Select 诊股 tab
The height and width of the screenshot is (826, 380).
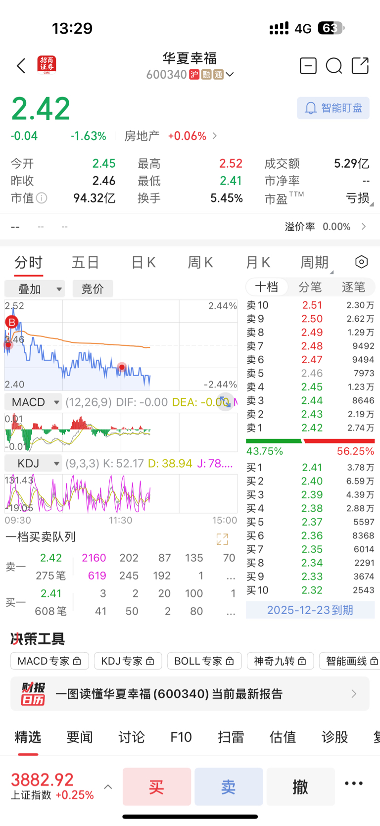[x=335, y=737]
